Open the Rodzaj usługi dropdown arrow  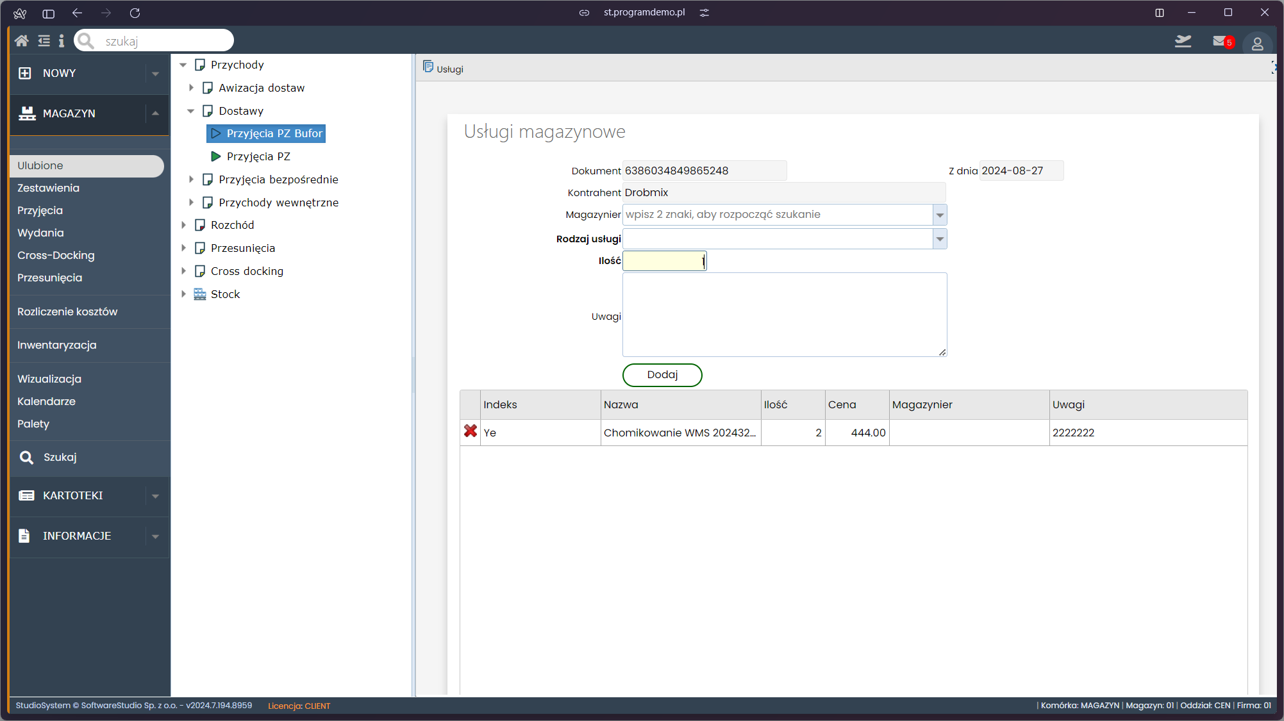click(940, 239)
